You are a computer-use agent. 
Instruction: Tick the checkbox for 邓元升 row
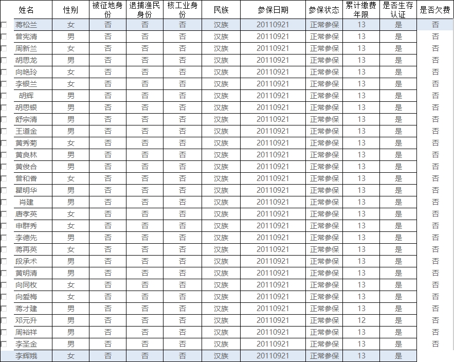click(x=4, y=320)
